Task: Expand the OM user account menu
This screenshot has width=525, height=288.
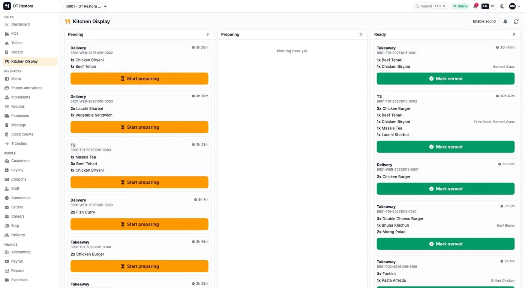Action: click(515, 6)
